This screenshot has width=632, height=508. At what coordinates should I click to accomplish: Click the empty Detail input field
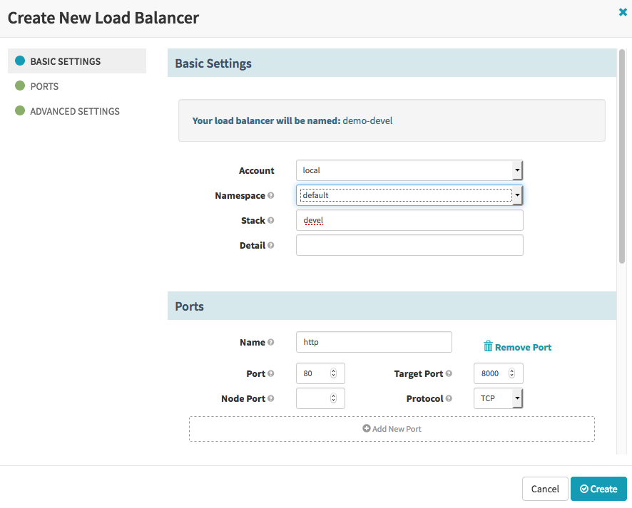(409, 245)
